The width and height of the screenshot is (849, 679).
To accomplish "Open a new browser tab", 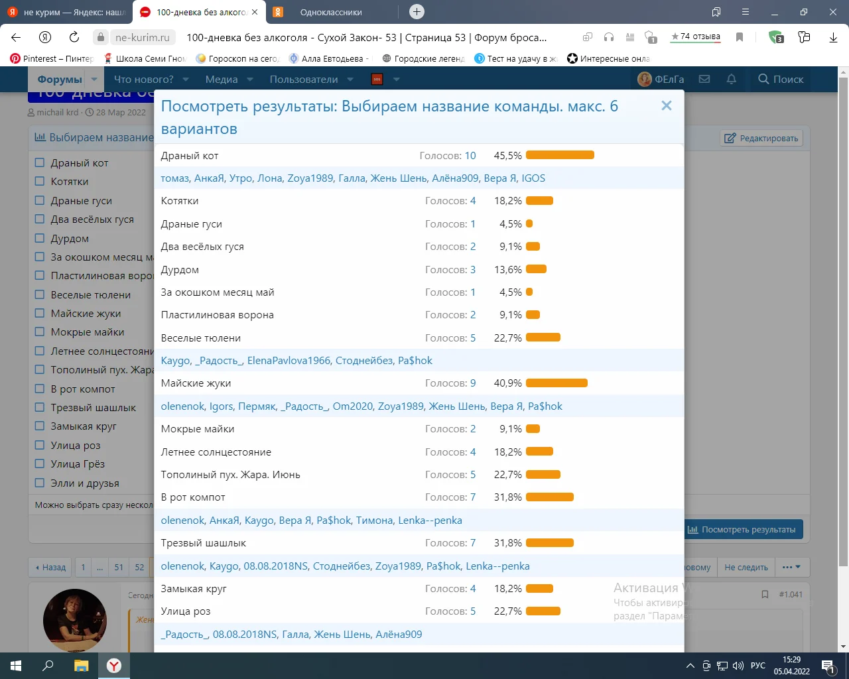I will [x=417, y=12].
